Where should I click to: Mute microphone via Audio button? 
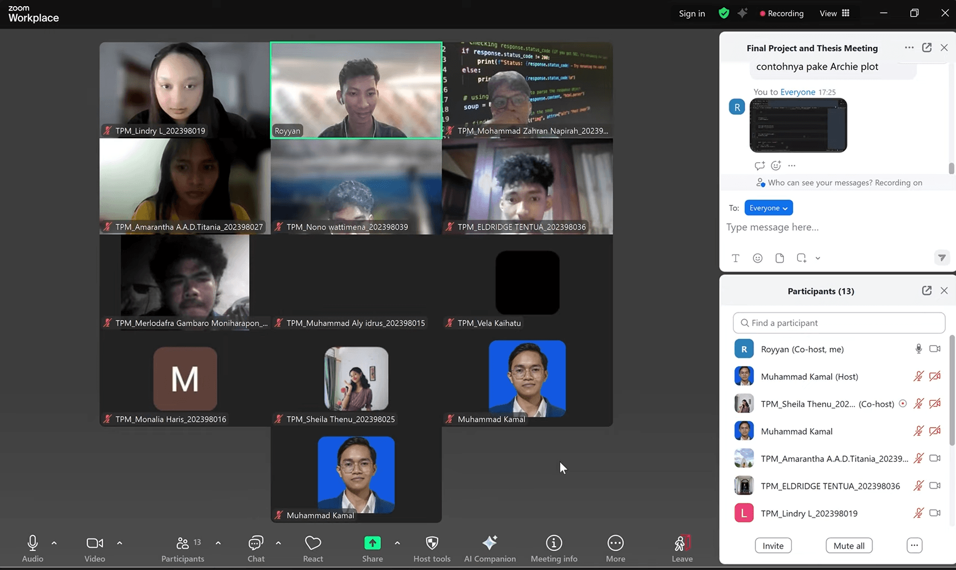32,548
